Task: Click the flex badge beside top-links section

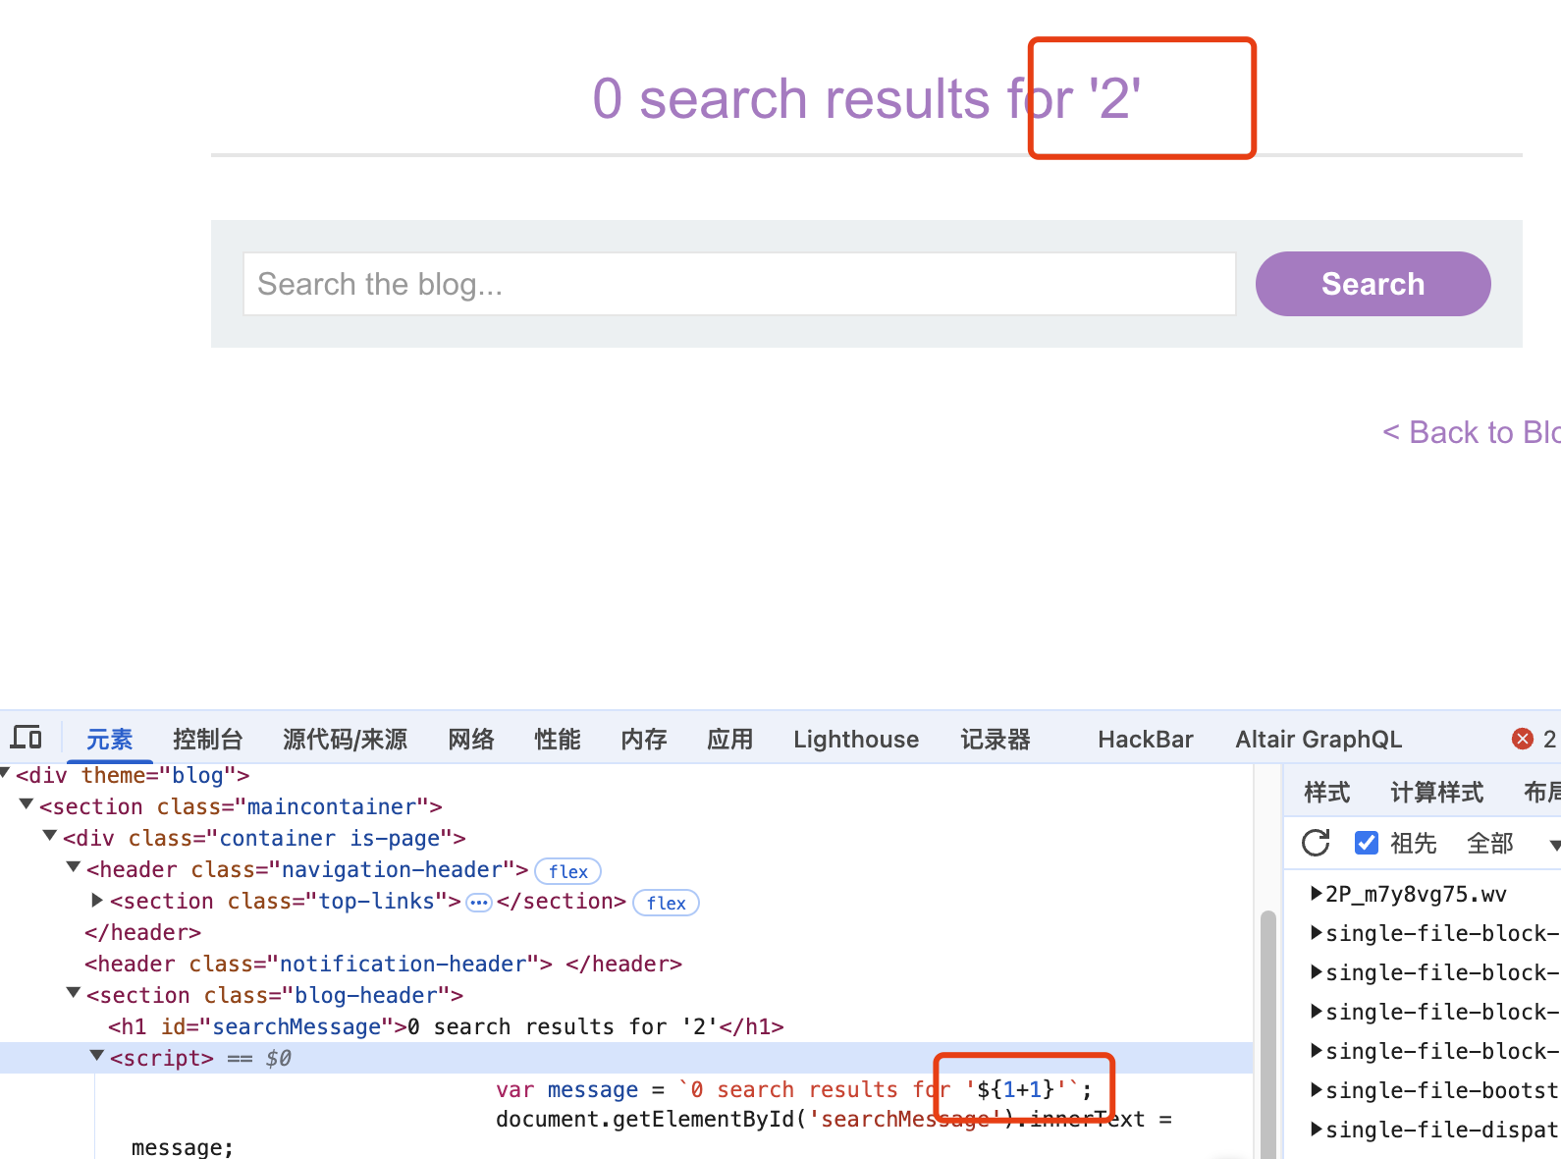Action: click(666, 903)
